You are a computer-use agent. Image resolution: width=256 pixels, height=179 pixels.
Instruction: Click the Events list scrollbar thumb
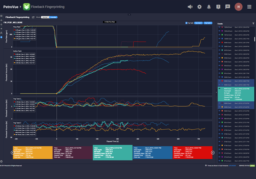point(255,39)
